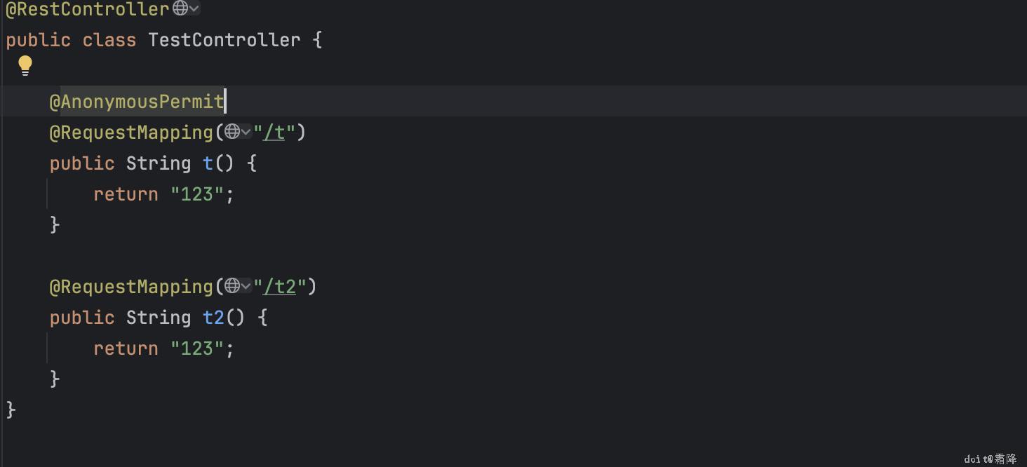
Task: Open endpoint dropdown arrow before "/t"
Action: point(246,132)
